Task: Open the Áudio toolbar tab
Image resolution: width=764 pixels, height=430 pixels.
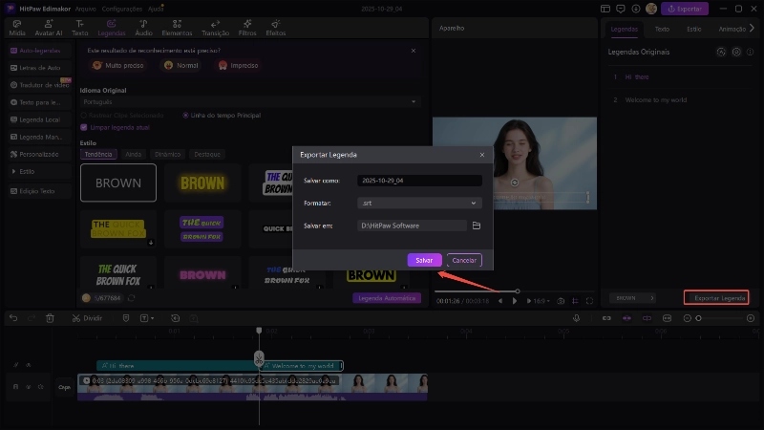Action: [142, 26]
